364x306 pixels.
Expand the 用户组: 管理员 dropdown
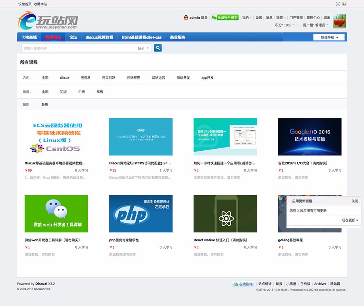coord(316,25)
